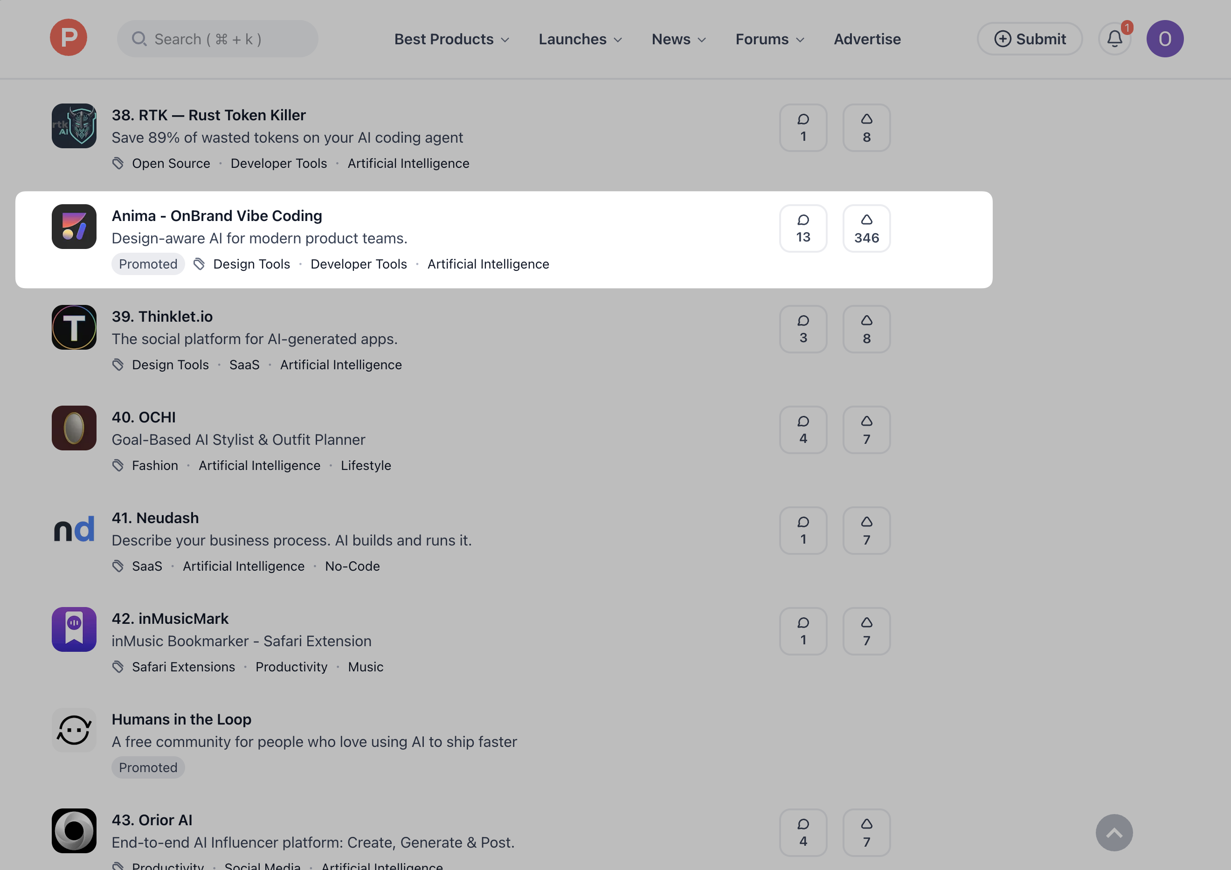
Task: Click the Submit button
Action: click(1030, 39)
